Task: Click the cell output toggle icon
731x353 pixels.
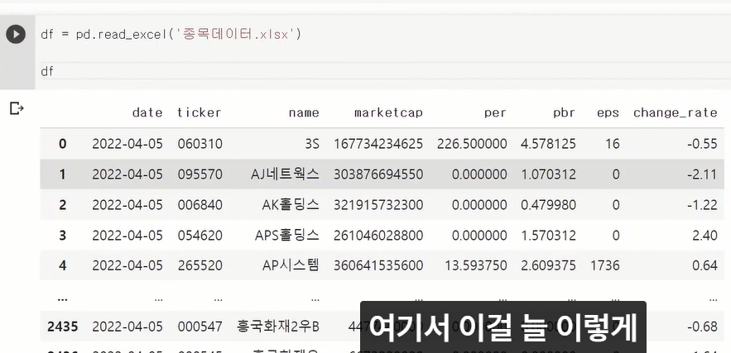Action: tap(17, 109)
